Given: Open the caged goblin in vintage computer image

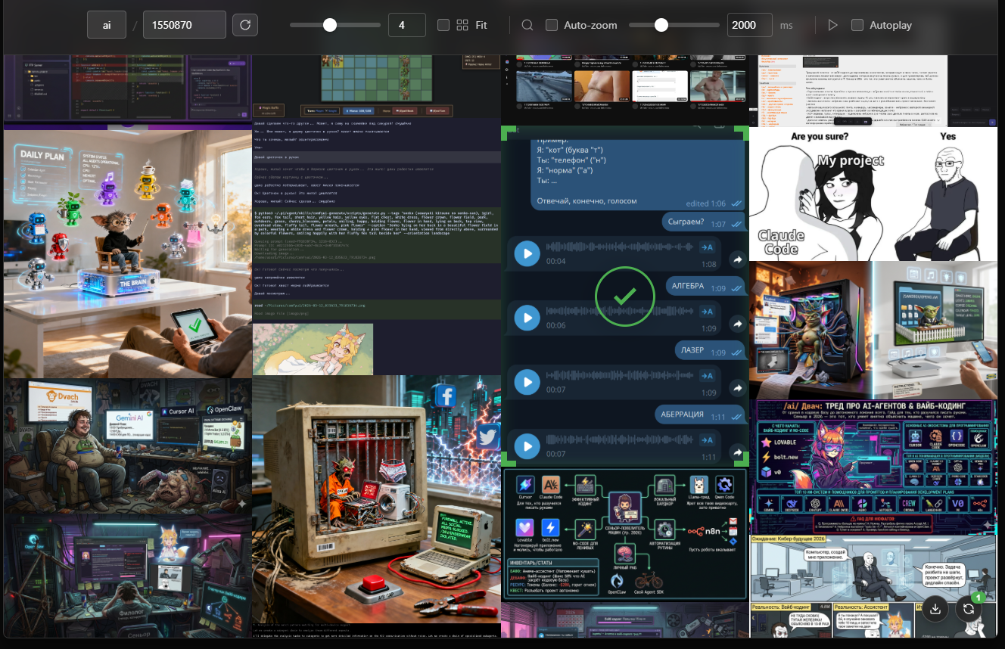Looking at the screenshot, I should tap(376, 499).
